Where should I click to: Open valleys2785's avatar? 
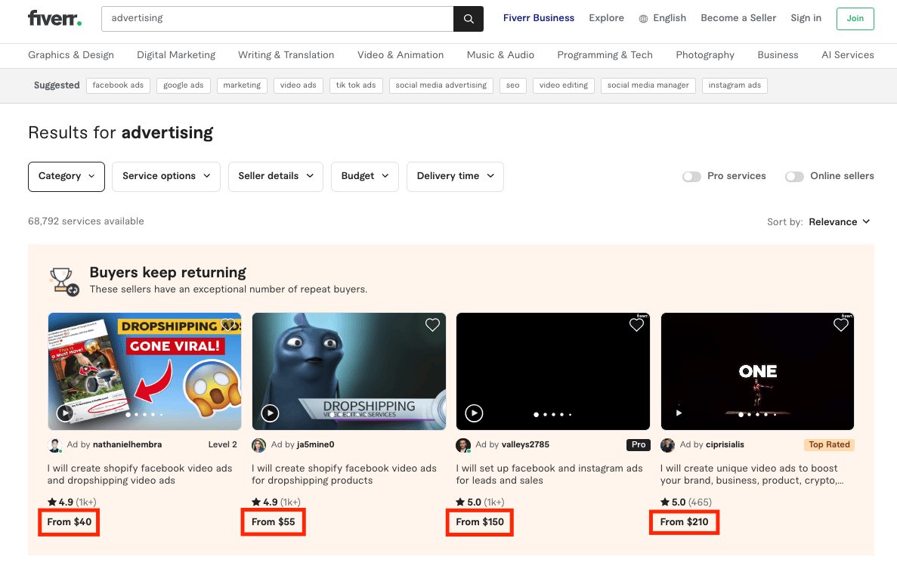[x=463, y=445]
